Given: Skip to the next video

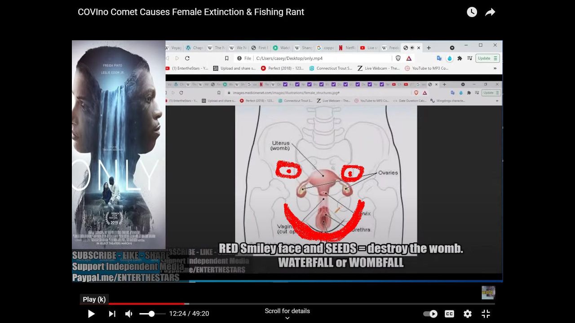Looking at the screenshot, I should coord(112,314).
